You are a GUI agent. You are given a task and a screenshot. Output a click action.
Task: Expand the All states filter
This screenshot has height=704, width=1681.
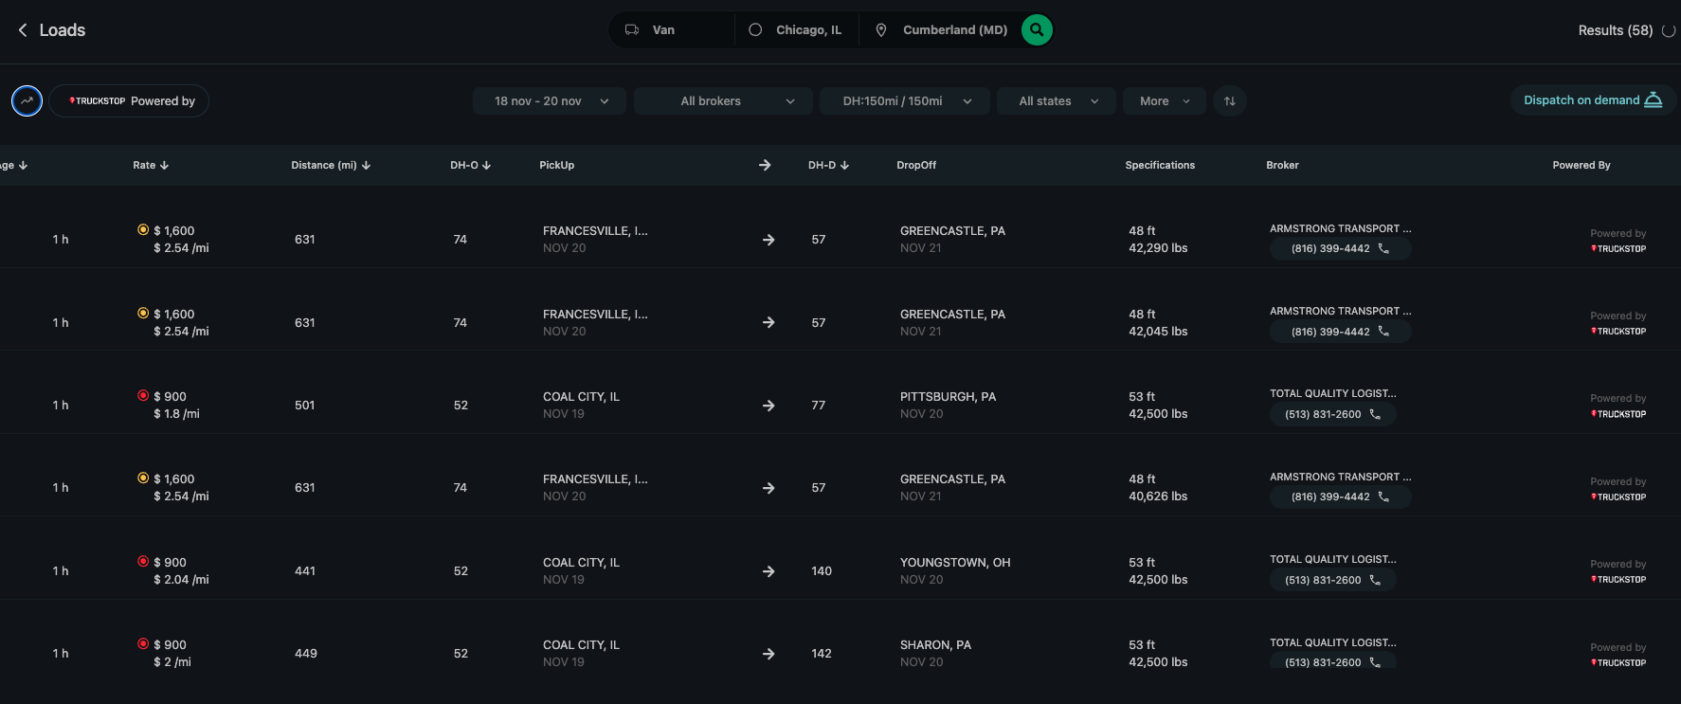[1057, 101]
